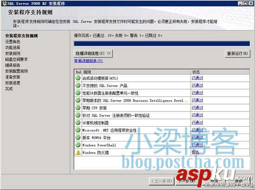This screenshot has height=190, width=255.
Task: Open 已通过 link for 性能计数器注册表配置单元一致性
Action: coord(197,93)
